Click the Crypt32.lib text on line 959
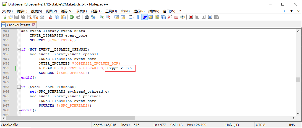The width and height of the screenshot is (302, 128). pos(119,68)
